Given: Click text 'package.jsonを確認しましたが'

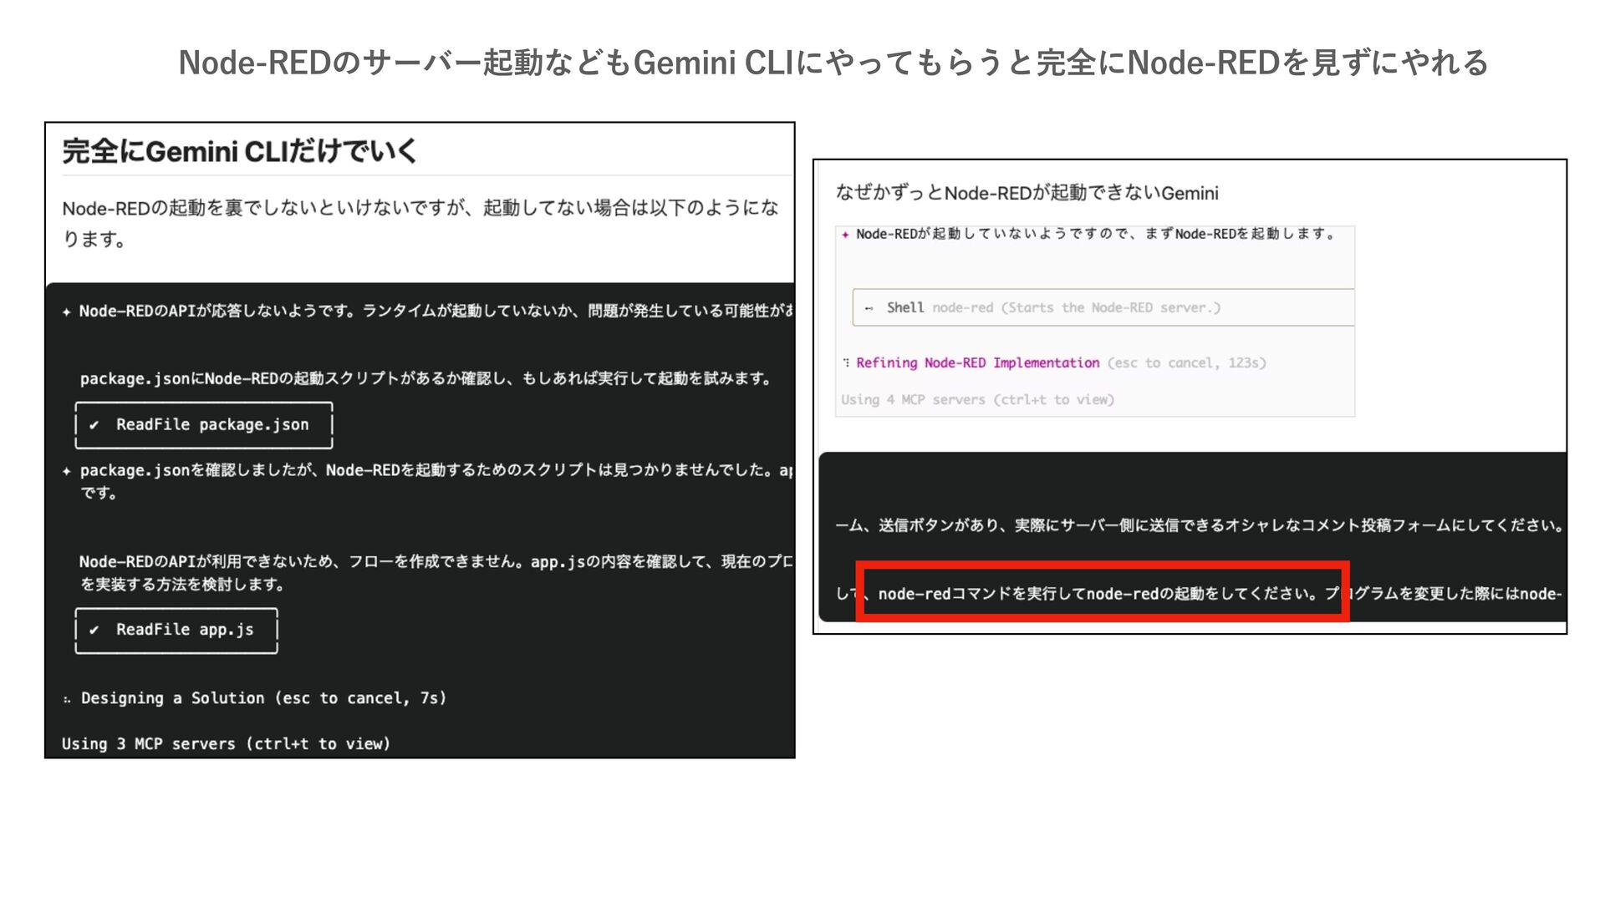Looking at the screenshot, I should pyautogui.click(x=436, y=481).
